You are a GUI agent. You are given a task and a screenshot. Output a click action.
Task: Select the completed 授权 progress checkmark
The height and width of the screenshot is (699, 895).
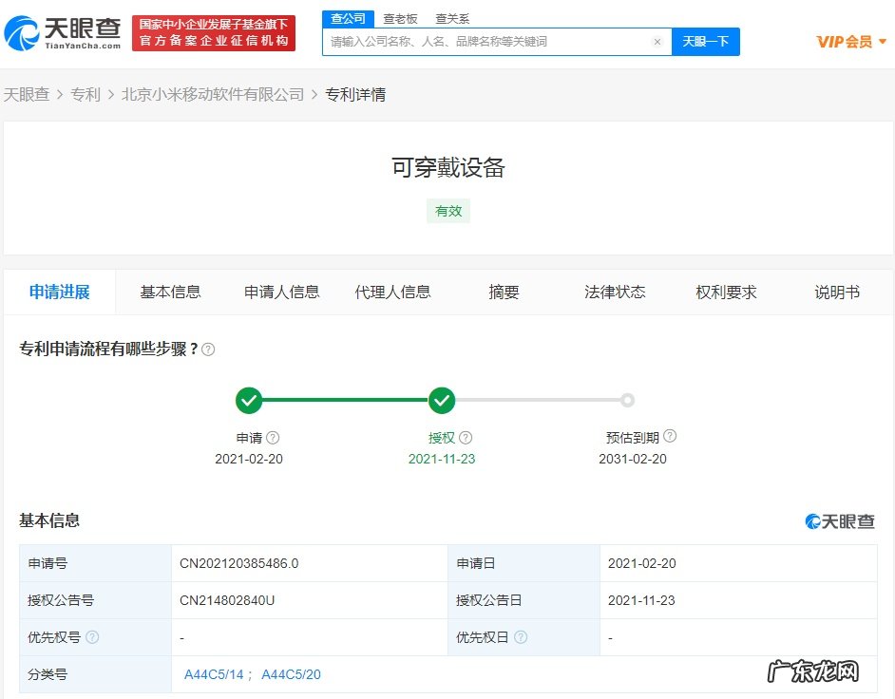pyautogui.click(x=442, y=400)
